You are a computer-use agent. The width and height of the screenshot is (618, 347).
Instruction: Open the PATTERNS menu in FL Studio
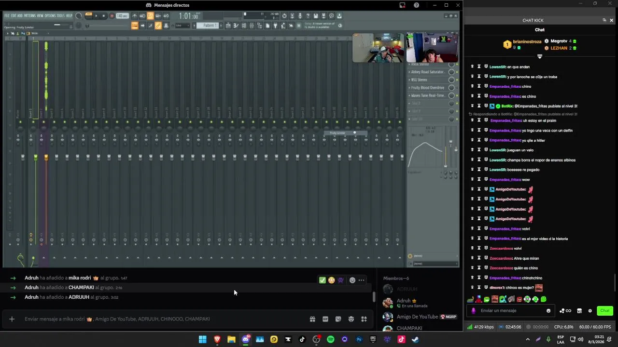[30, 16]
